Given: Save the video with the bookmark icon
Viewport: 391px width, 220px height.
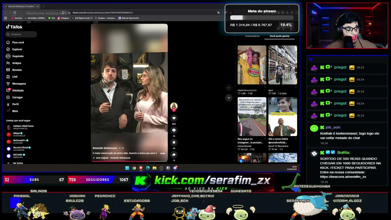Looking at the screenshot, I should tap(174, 142).
